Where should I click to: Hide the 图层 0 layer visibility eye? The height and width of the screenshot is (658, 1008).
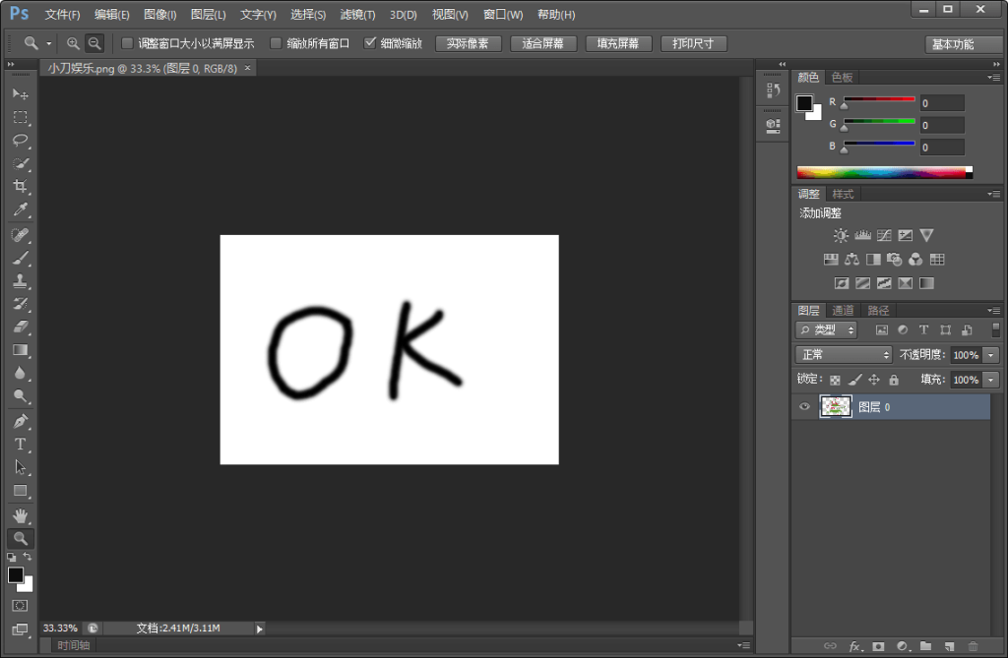(x=804, y=406)
